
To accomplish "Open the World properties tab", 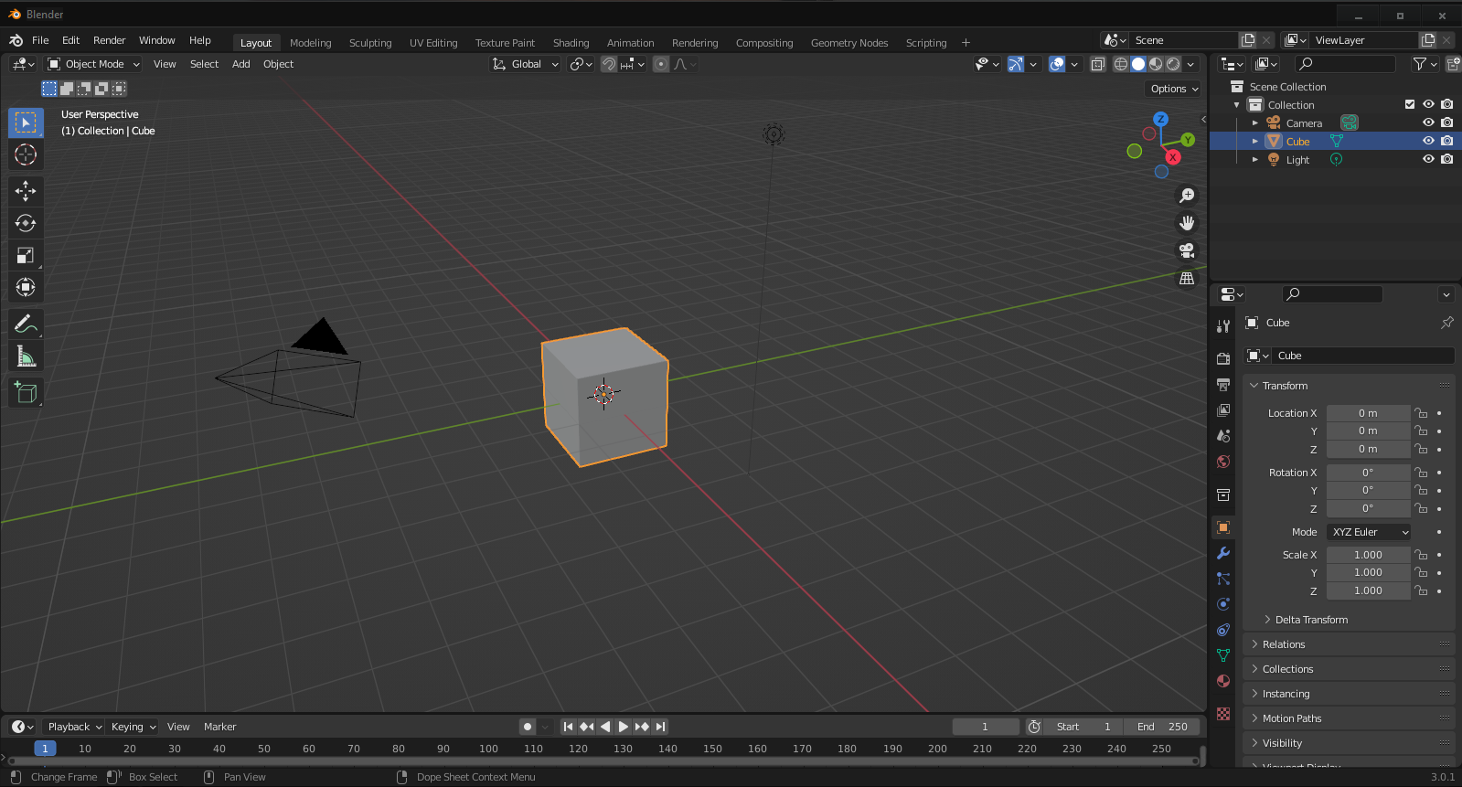I will pos(1223,462).
